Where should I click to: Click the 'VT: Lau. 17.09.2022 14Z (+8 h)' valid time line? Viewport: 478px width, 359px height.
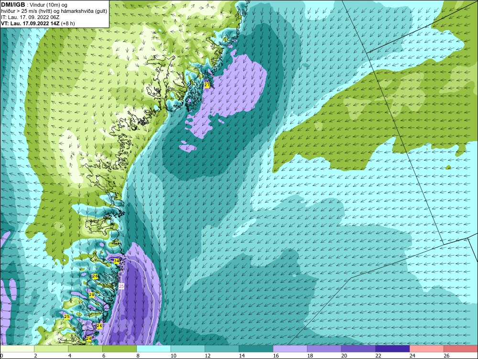coord(38,23)
